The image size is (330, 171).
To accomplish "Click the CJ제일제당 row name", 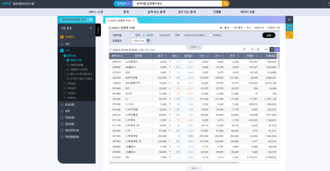I will coord(132,136).
